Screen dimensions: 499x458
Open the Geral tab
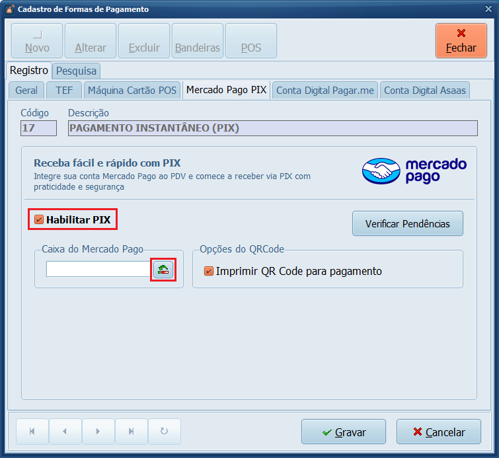pyautogui.click(x=26, y=91)
